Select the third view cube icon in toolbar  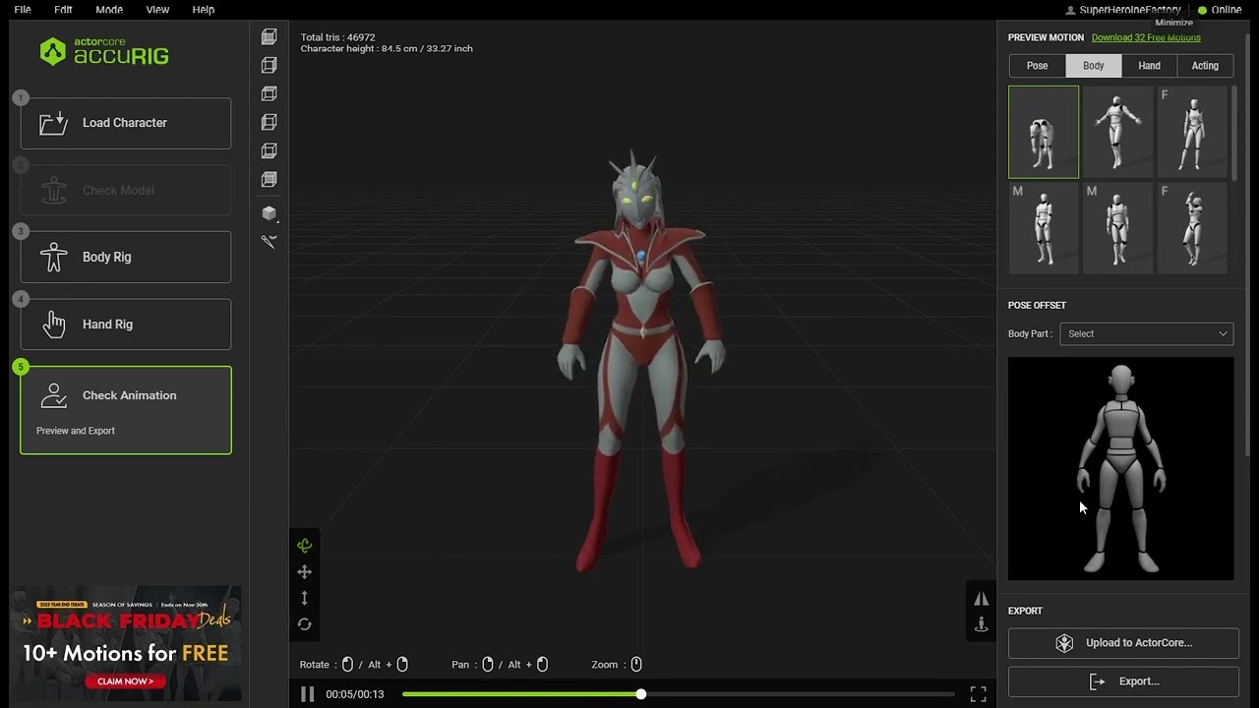coord(269,93)
